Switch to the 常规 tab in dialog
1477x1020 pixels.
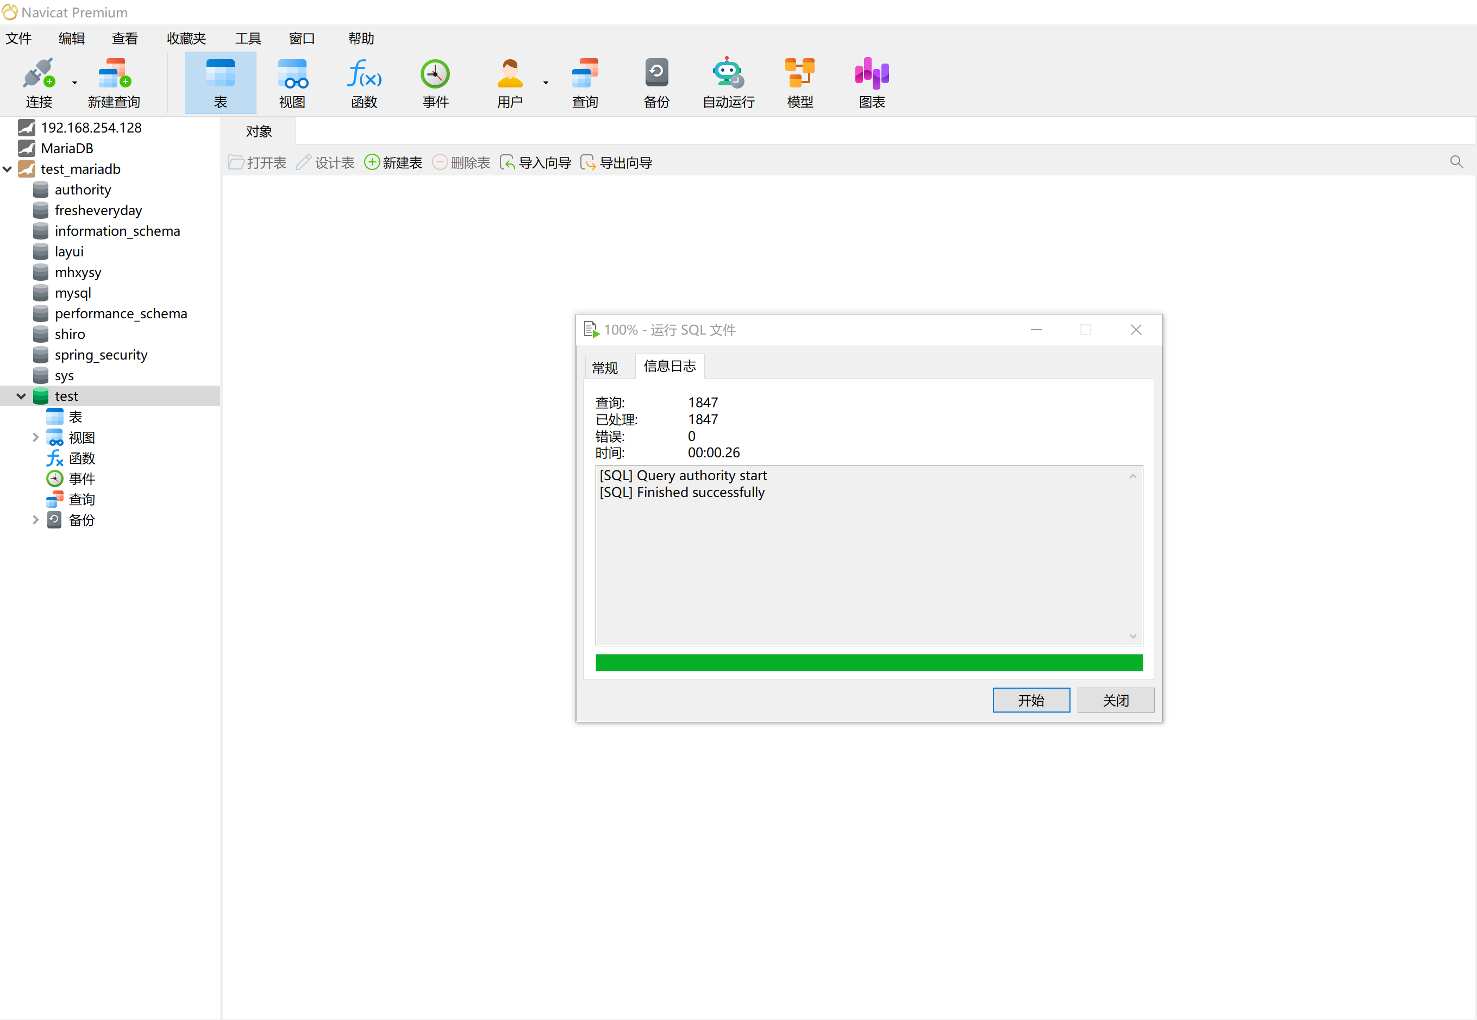(x=605, y=368)
